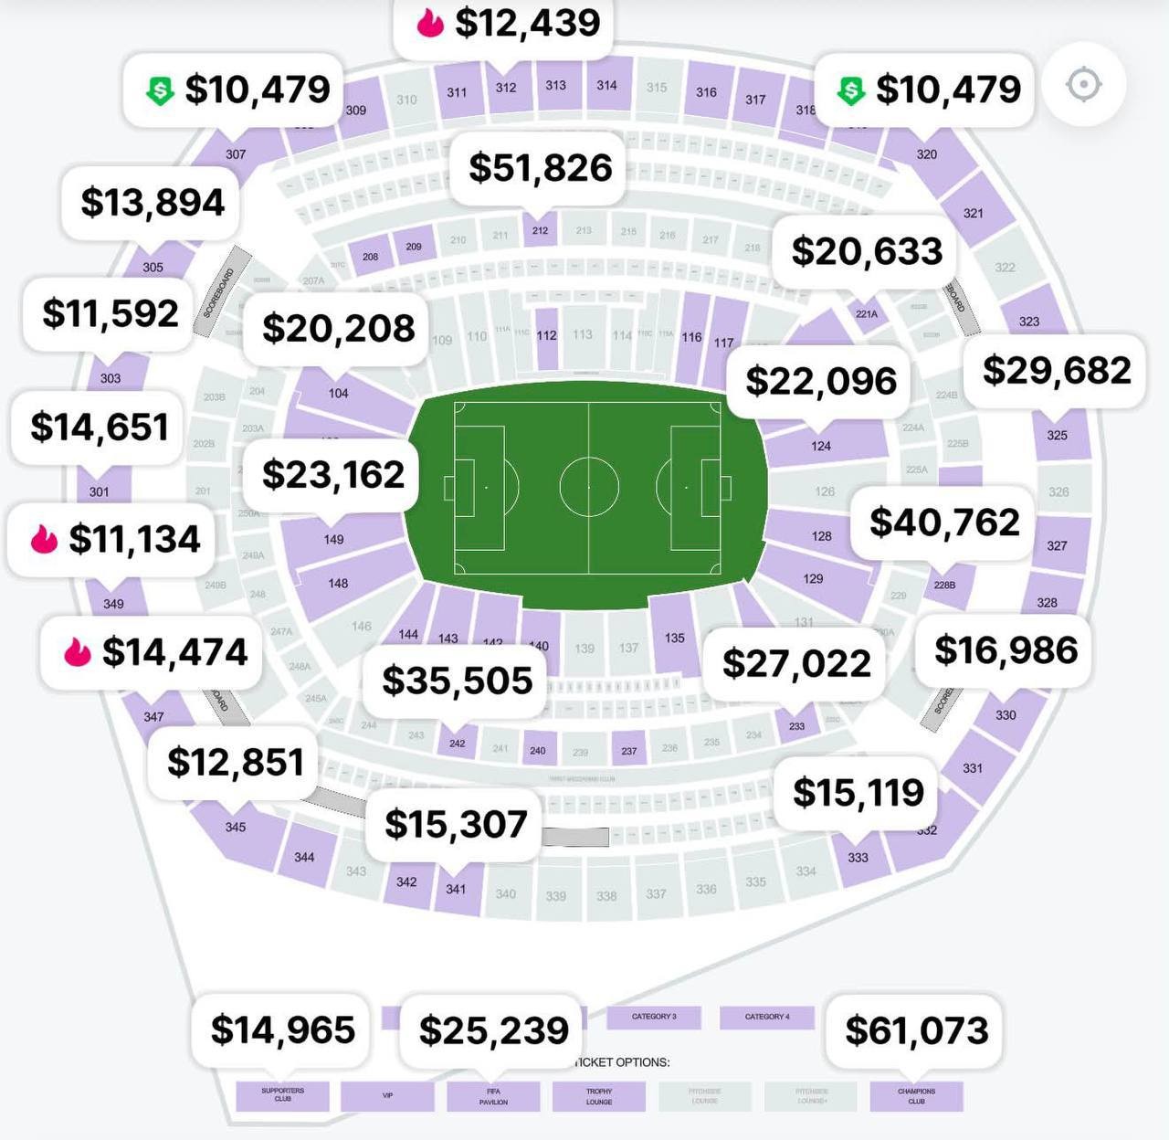This screenshot has height=1140, width=1169.
Task: Select the FIFA Pavilion ticket option
Action: click(x=493, y=1095)
